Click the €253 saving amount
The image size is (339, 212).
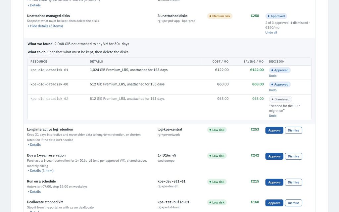255,130
